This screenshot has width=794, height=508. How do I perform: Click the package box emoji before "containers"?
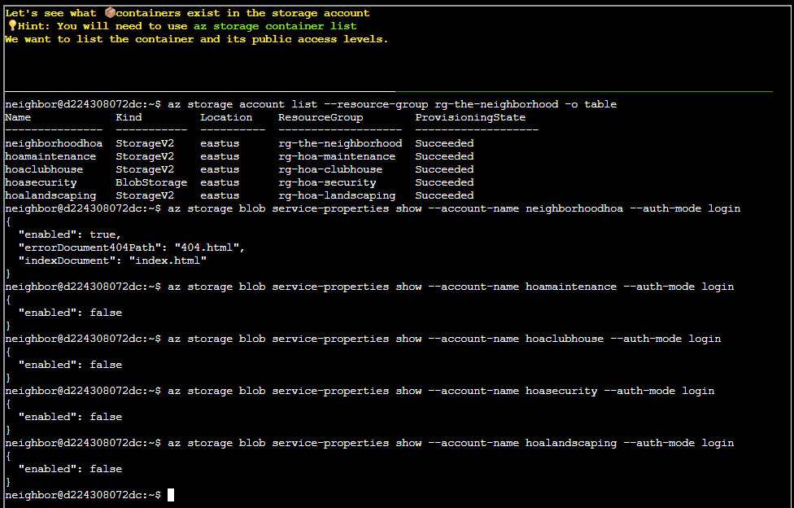[111, 13]
